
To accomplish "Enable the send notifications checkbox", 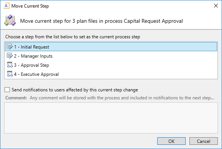I will [7, 89].
